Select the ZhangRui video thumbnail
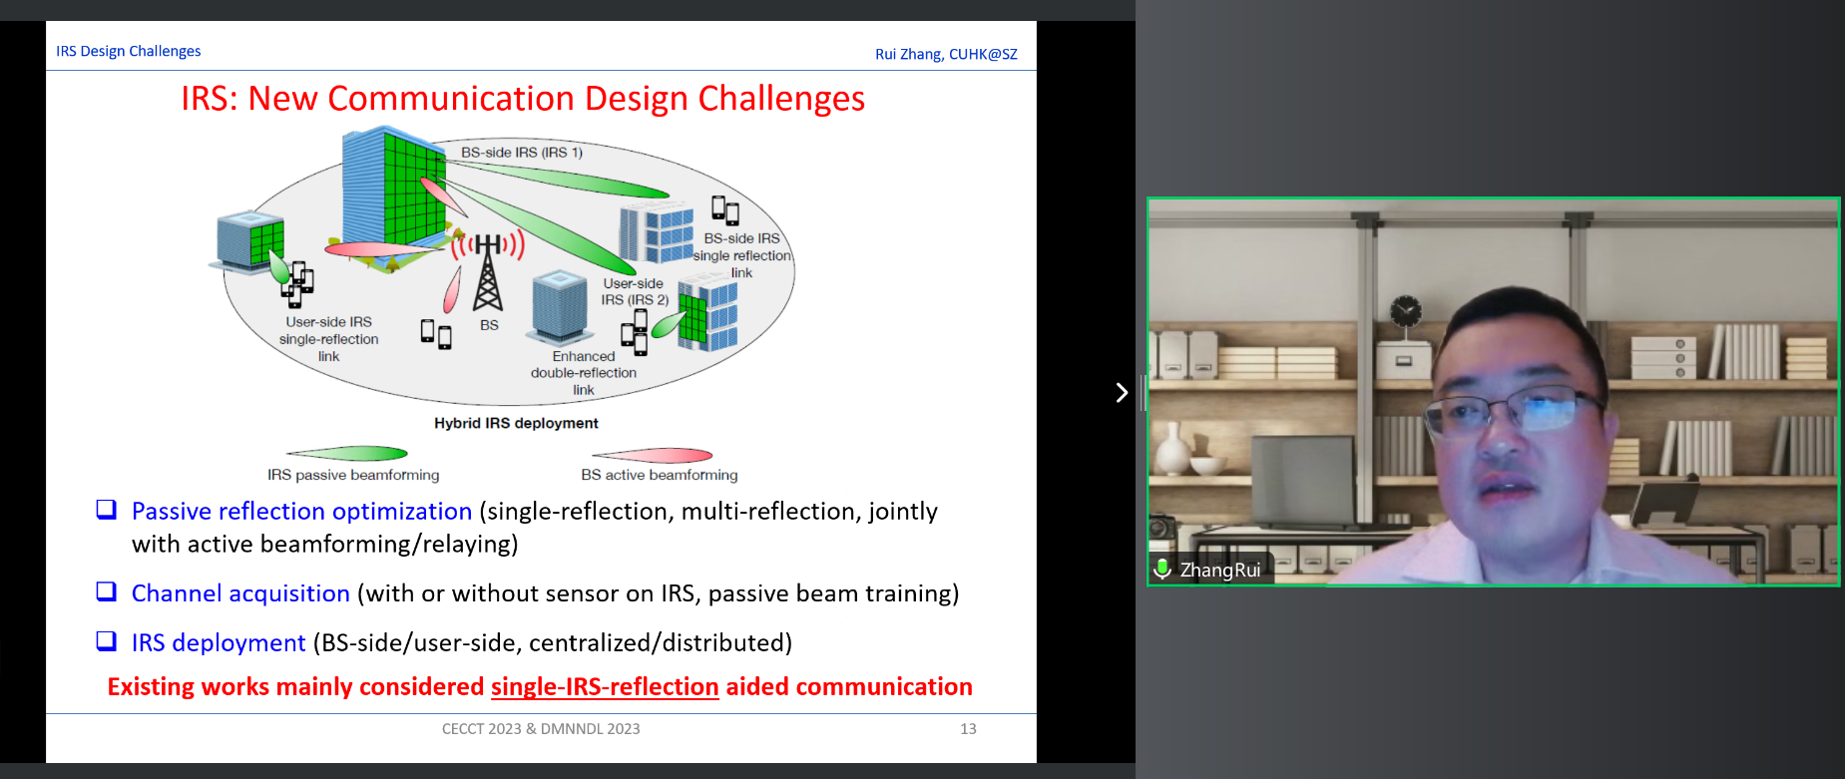 click(1493, 391)
